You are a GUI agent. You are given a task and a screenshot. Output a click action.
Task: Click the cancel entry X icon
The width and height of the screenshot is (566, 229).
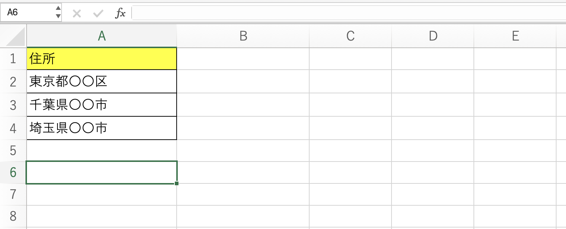[x=76, y=13]
